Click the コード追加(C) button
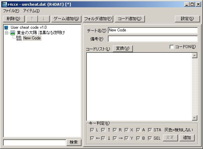Screen dimensions: 203x149 coord(130,19)
